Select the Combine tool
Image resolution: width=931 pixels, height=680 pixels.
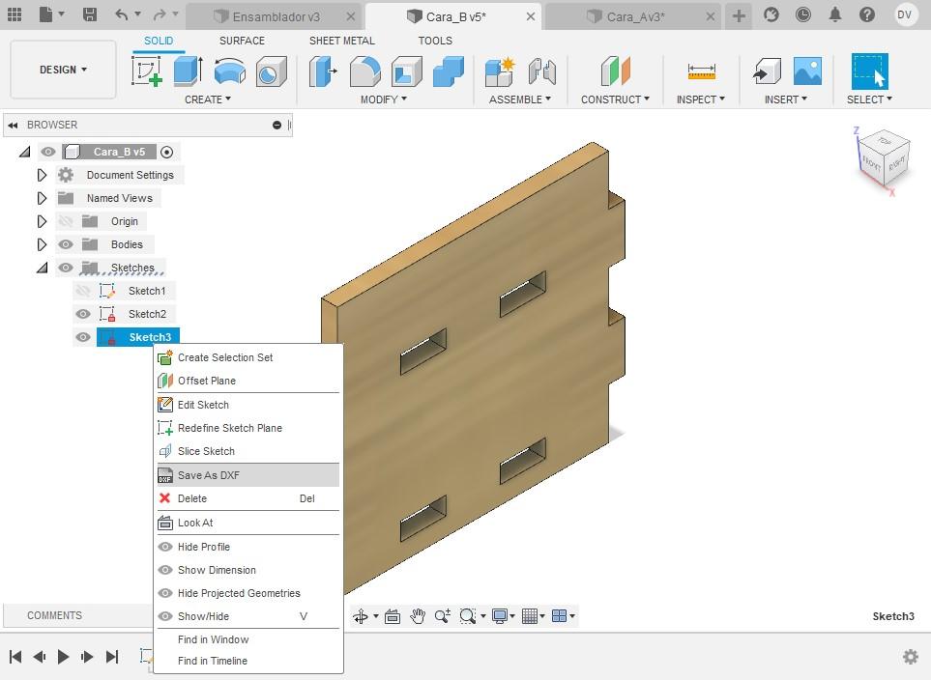(x=449, y=71)
